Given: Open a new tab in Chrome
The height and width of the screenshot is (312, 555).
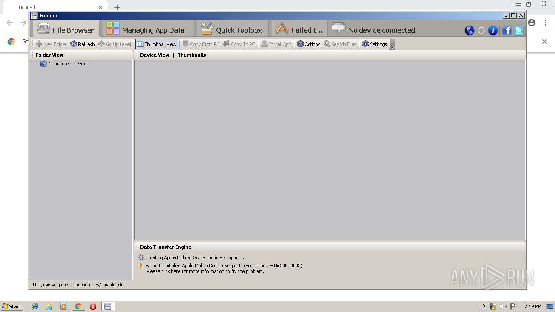Looking at the screenshot, I should tap(117, 7).
